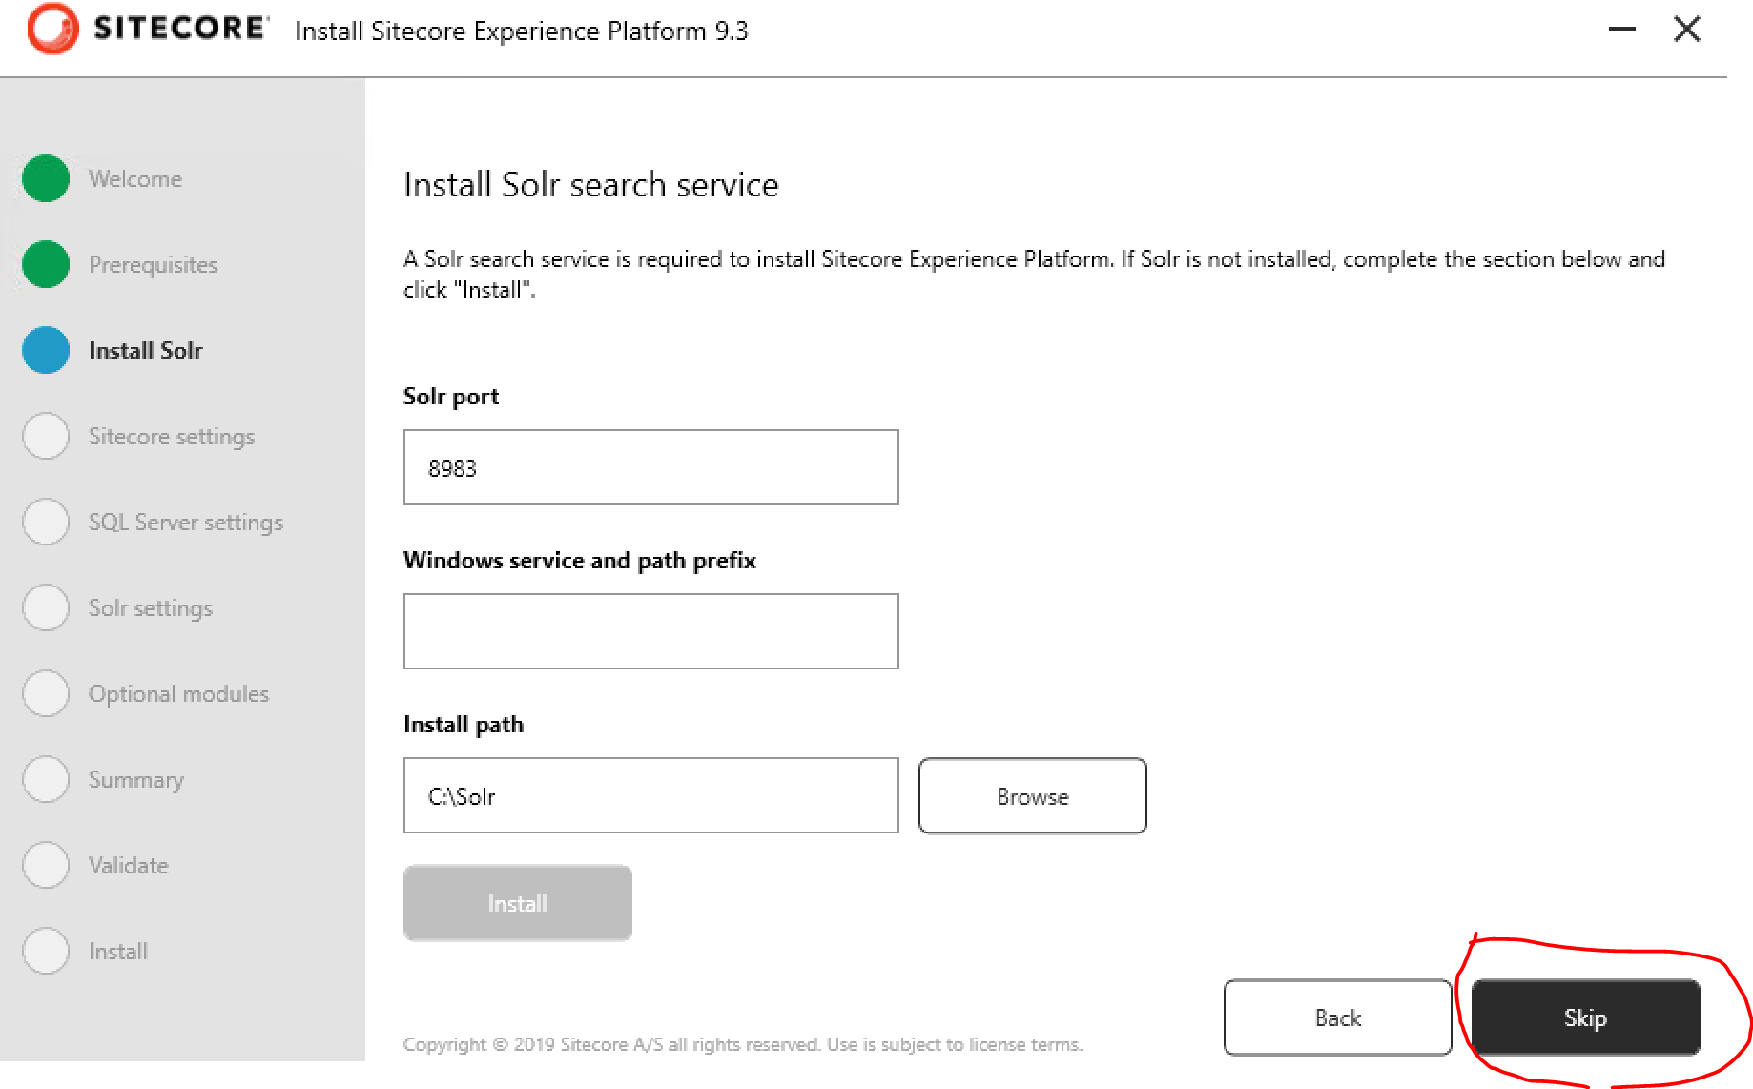The height and width of the screenshot is (1089, 1753).
Task: Click the Optional modules step circle
Action: (46, 693)
